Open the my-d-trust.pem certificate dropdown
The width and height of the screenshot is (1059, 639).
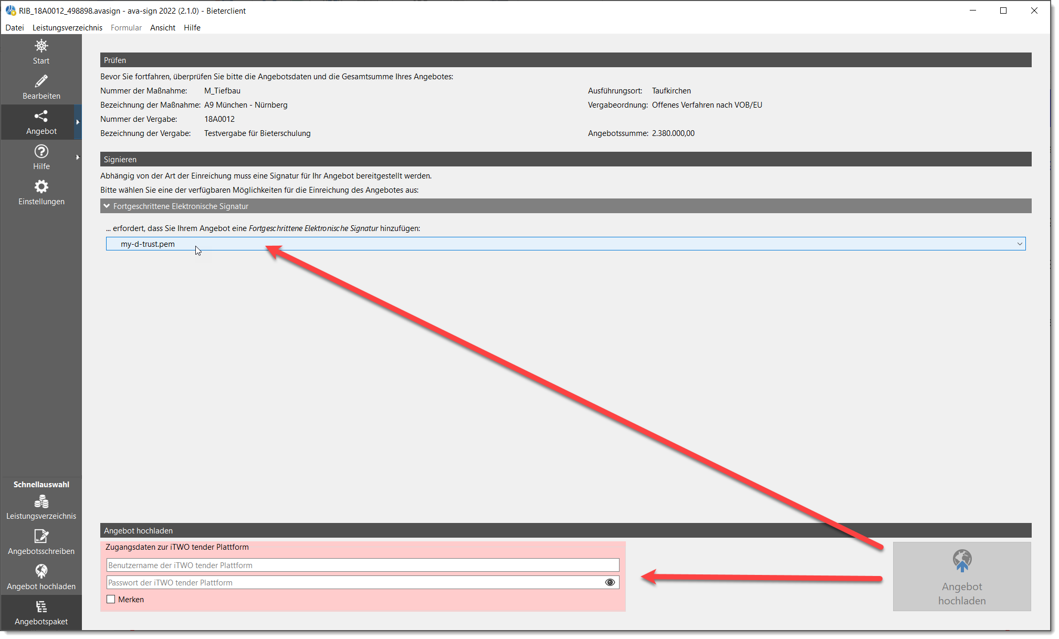coord(565,244)
